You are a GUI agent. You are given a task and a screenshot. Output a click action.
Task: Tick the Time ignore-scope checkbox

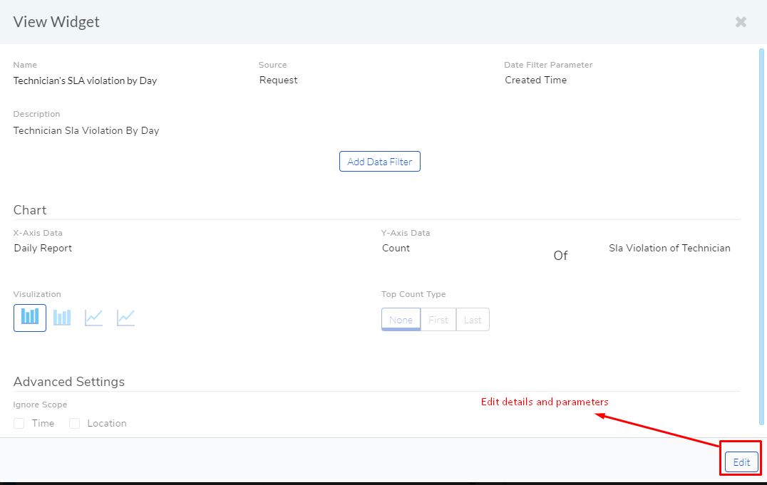point(19,424)
